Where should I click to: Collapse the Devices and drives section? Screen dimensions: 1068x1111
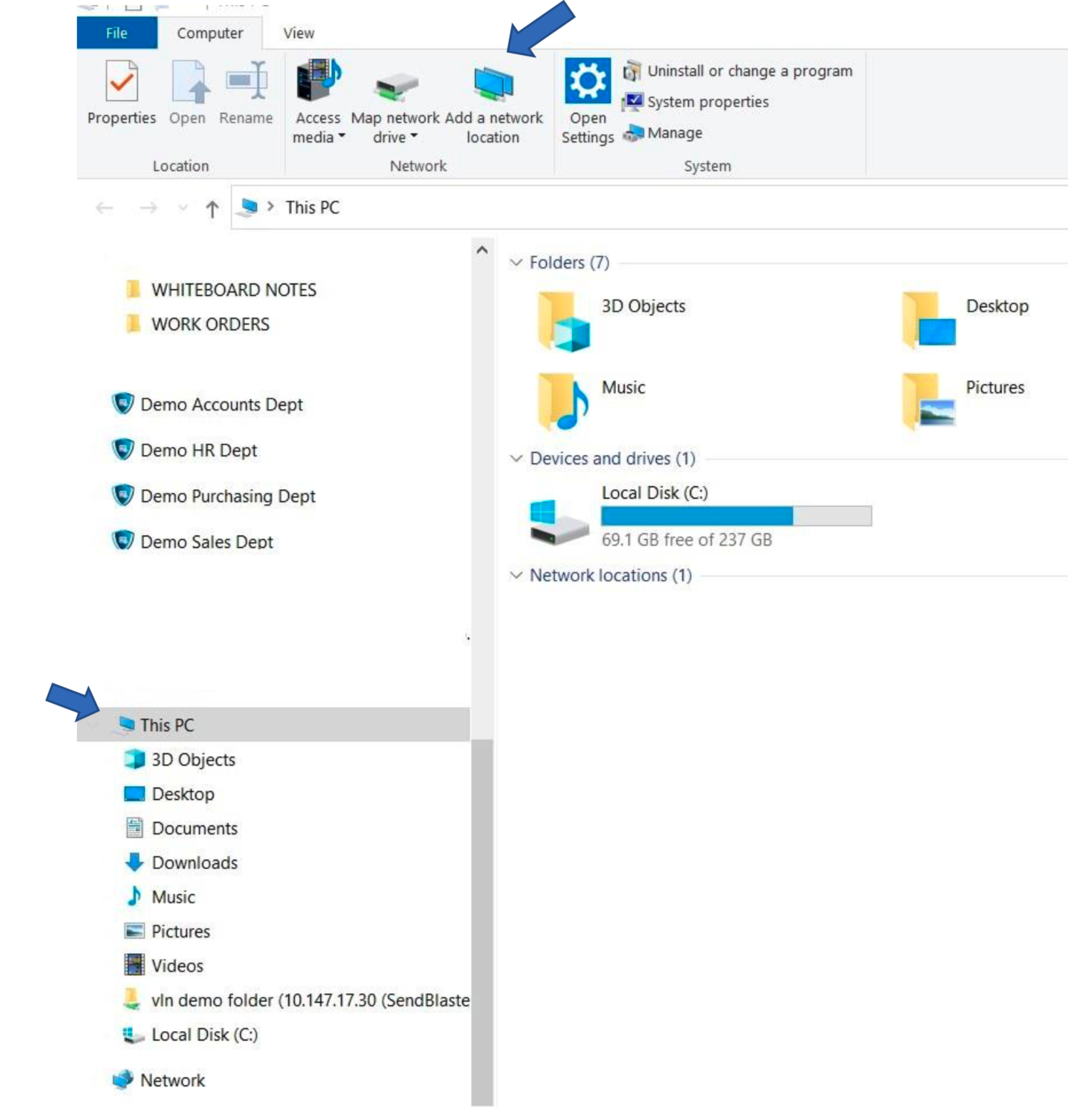click(516, 458)
